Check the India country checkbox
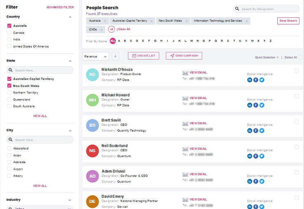304x209 pixels. [x=9, y=39]
